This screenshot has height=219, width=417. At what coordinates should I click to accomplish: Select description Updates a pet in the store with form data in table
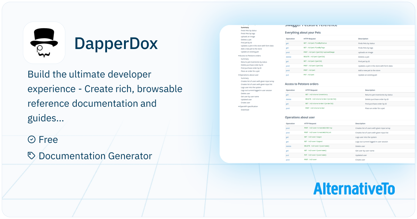375,66
